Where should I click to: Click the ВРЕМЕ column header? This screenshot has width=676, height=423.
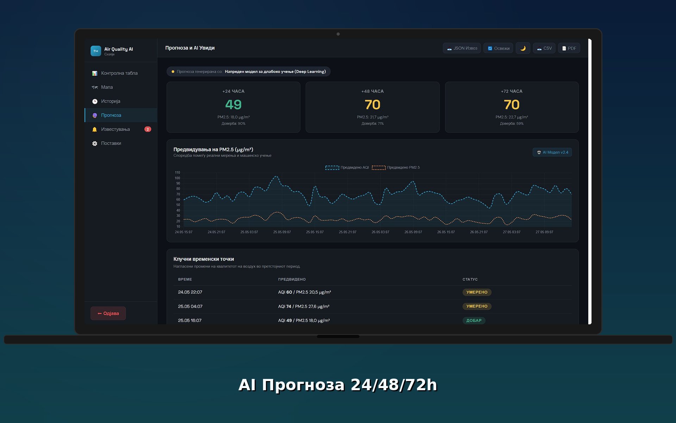[185, 279]
